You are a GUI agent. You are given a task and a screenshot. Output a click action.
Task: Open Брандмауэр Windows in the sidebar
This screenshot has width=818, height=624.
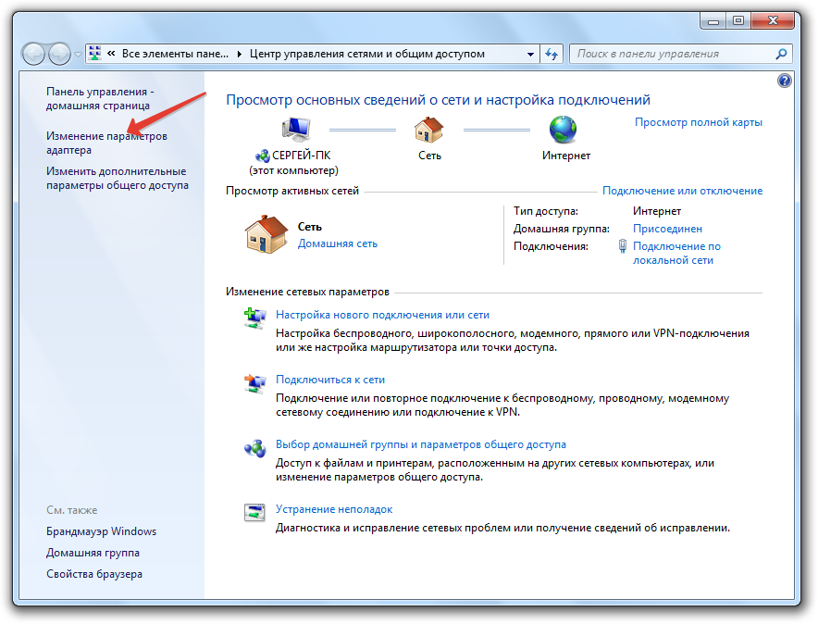tap(101, 531)
